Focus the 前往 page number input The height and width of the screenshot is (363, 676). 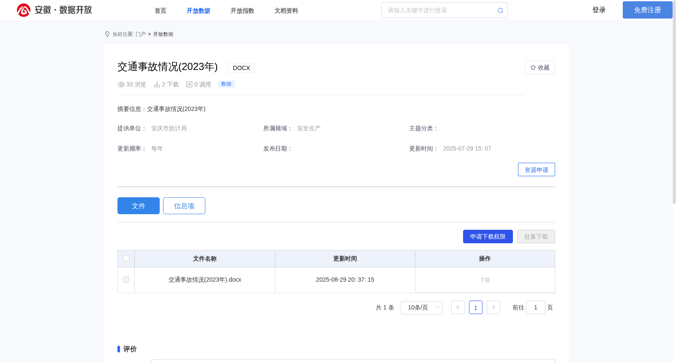[536, 307]
